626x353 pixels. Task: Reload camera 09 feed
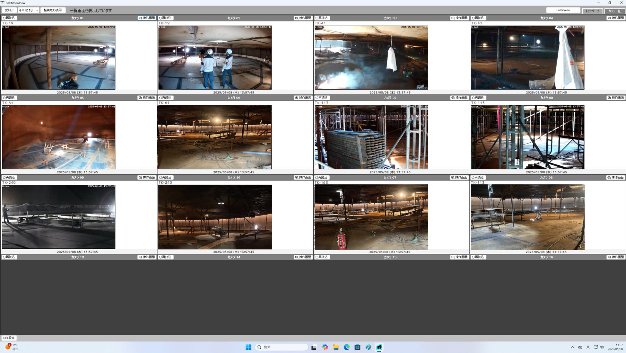tap(9, 177)
